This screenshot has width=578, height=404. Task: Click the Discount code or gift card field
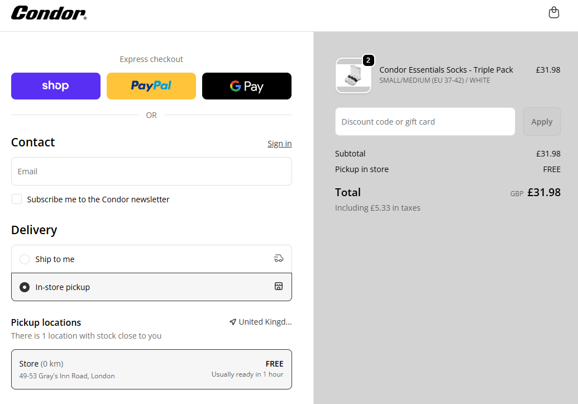pyautogui.click(x=425, y=121)
